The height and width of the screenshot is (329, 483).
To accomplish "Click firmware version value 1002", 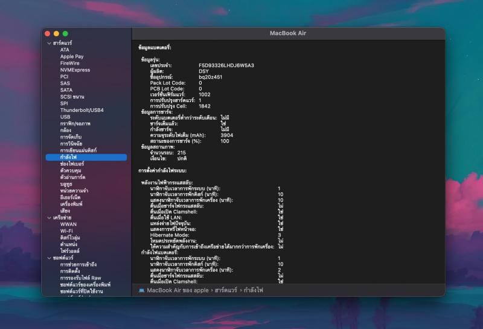I will point(205,94).
